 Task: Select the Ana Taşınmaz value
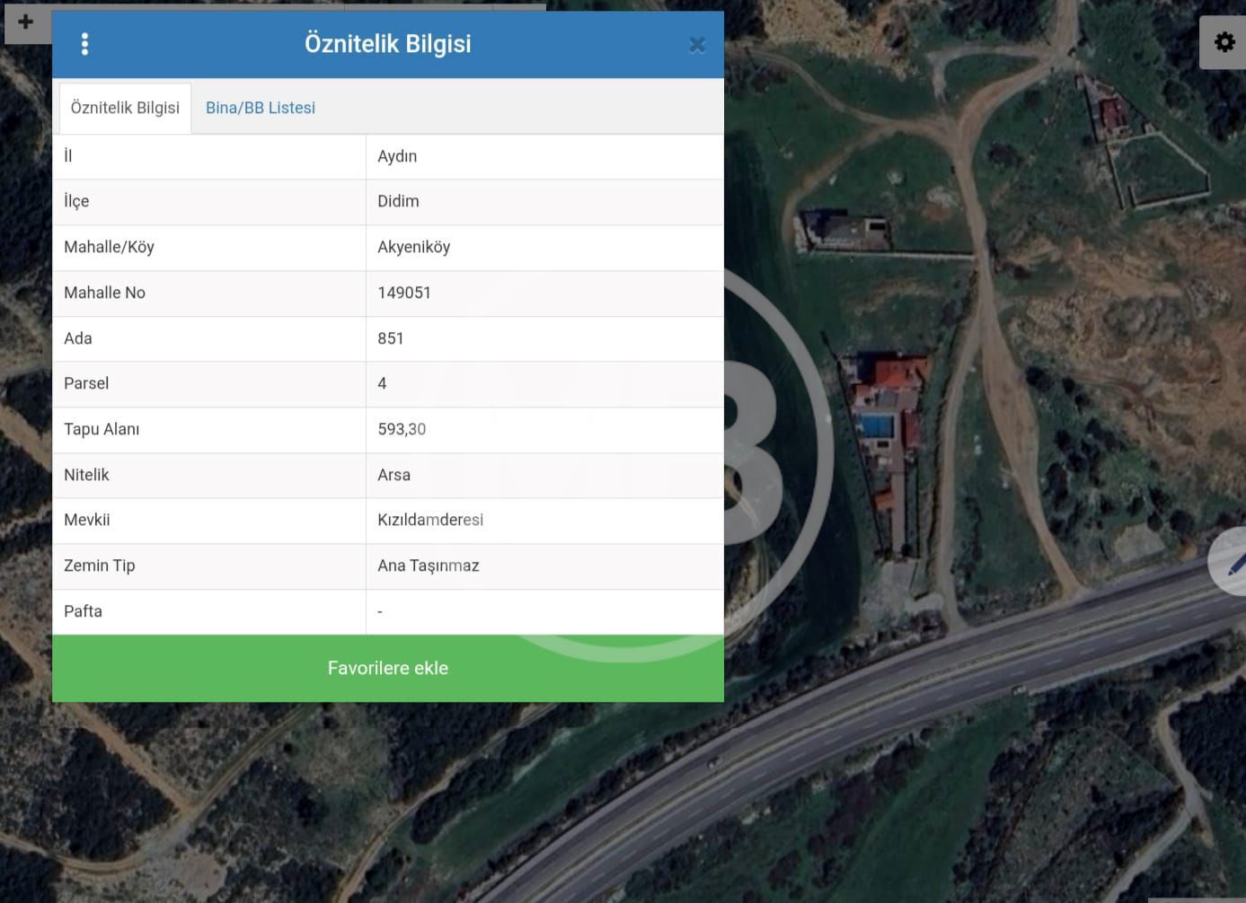[428, 565]
